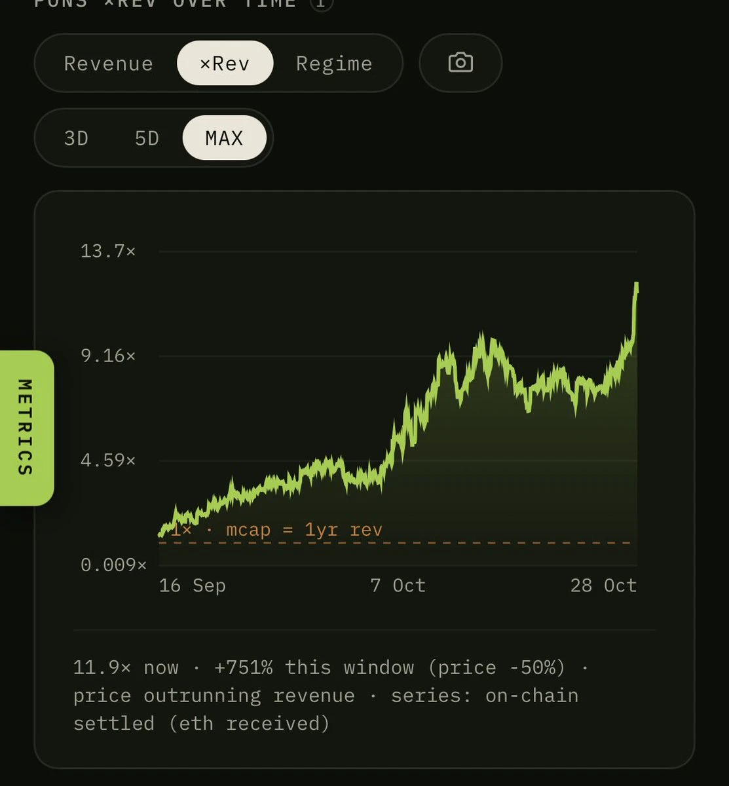Click the '+751% this window' text

click(314, 667)
